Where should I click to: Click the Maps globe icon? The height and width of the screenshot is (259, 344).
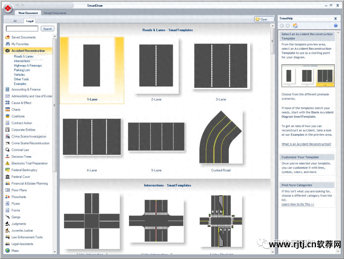(7, 250)
